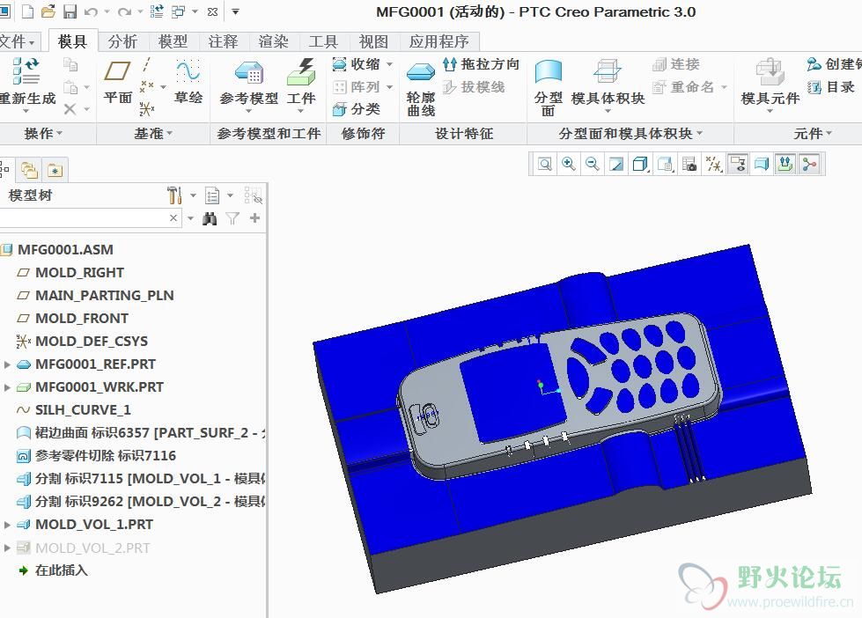Screen dimensions: 862x618
Task: Select the datum axis tool
Action: click(146, 65)
